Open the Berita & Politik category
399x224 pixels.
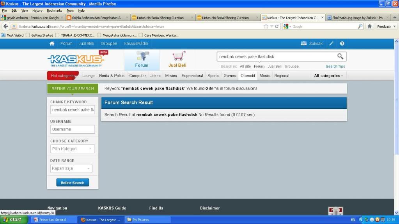(x=112, y=76)
